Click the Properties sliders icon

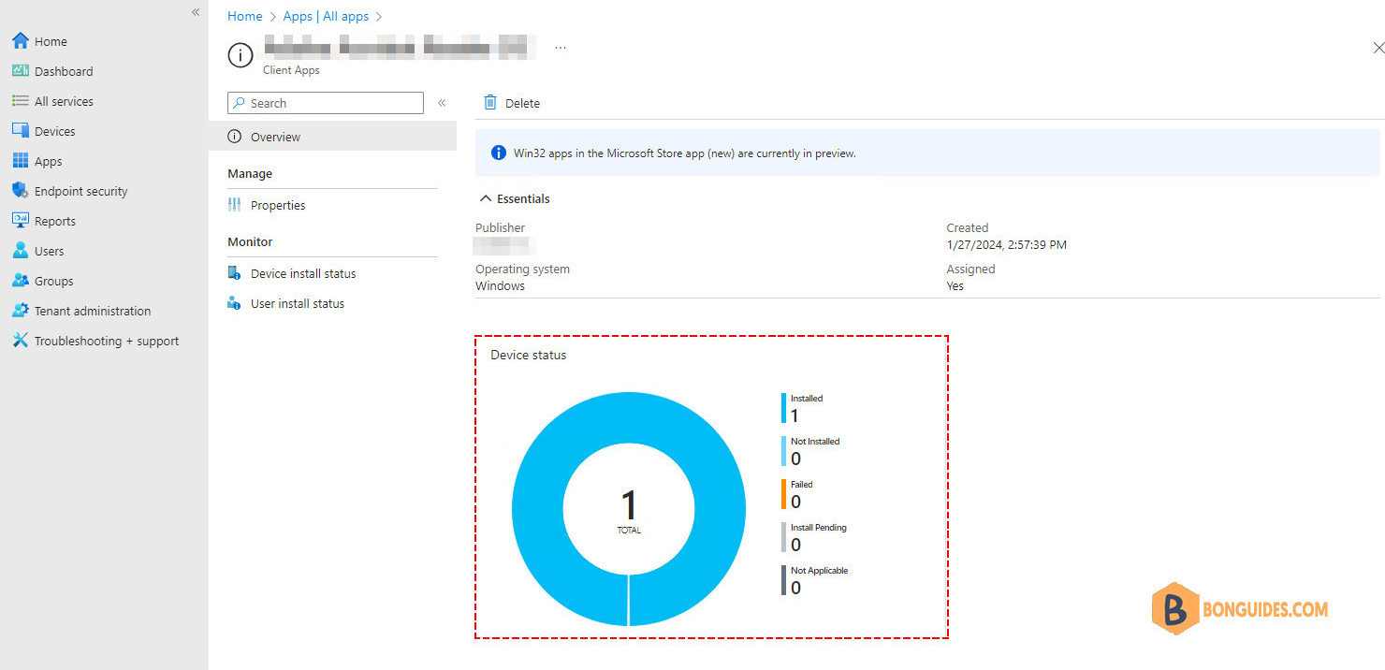pyautogui.click(x=235, y=205)
